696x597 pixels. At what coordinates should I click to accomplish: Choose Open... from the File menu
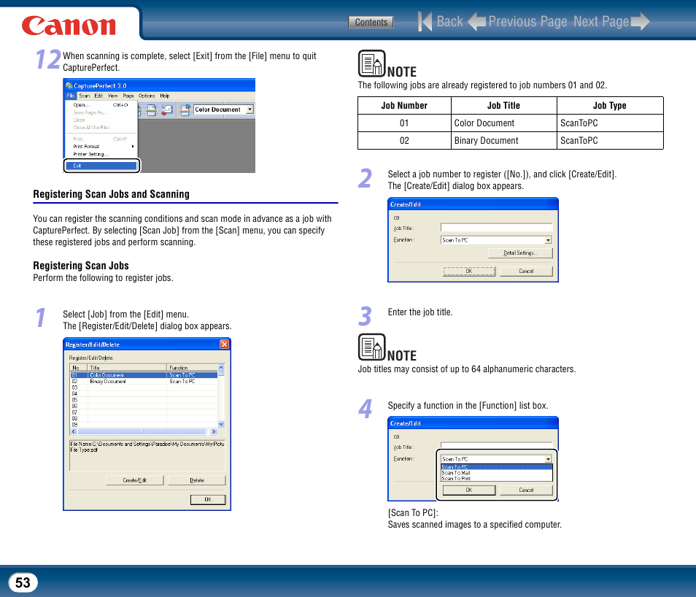101,105
